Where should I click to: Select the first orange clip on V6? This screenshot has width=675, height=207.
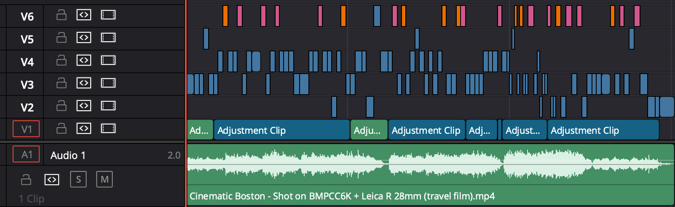pyautogui.click(x=225, y=16)
